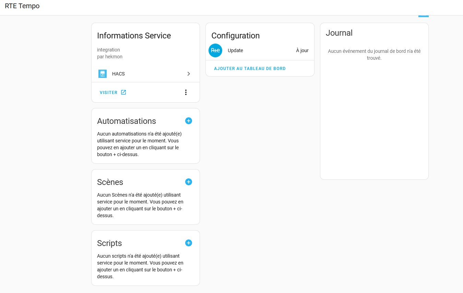Click the empty journal message text
The image size is (463, 293).
click(x=374, y=55)
